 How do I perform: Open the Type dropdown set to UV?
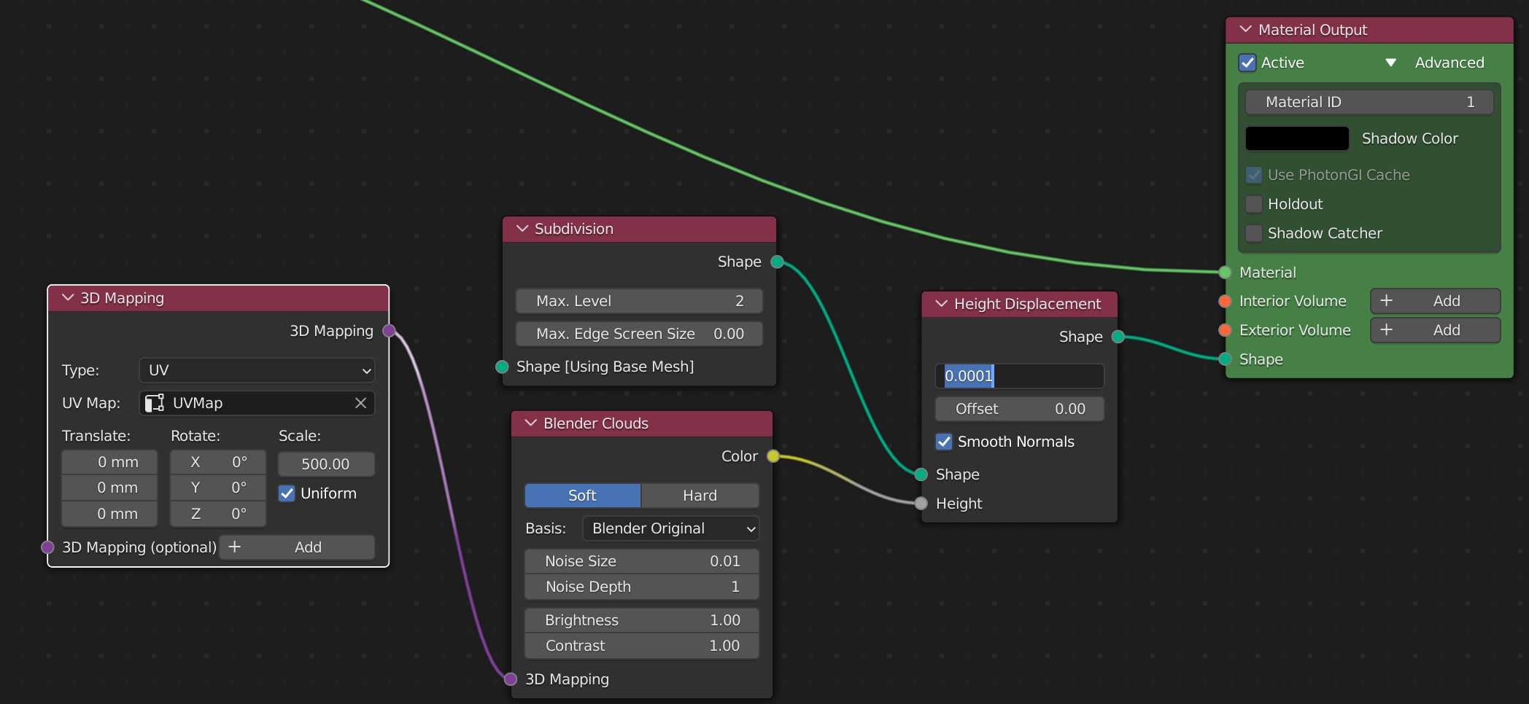coord(257,370)
